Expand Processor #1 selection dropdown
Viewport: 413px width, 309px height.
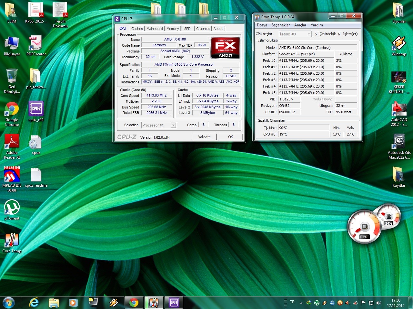[x=173, y=125]
